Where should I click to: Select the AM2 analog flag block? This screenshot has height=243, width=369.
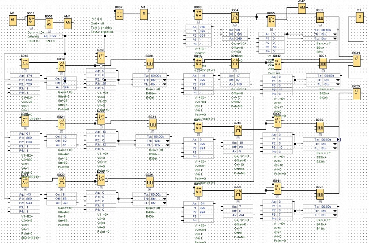[x=302, y=7]
